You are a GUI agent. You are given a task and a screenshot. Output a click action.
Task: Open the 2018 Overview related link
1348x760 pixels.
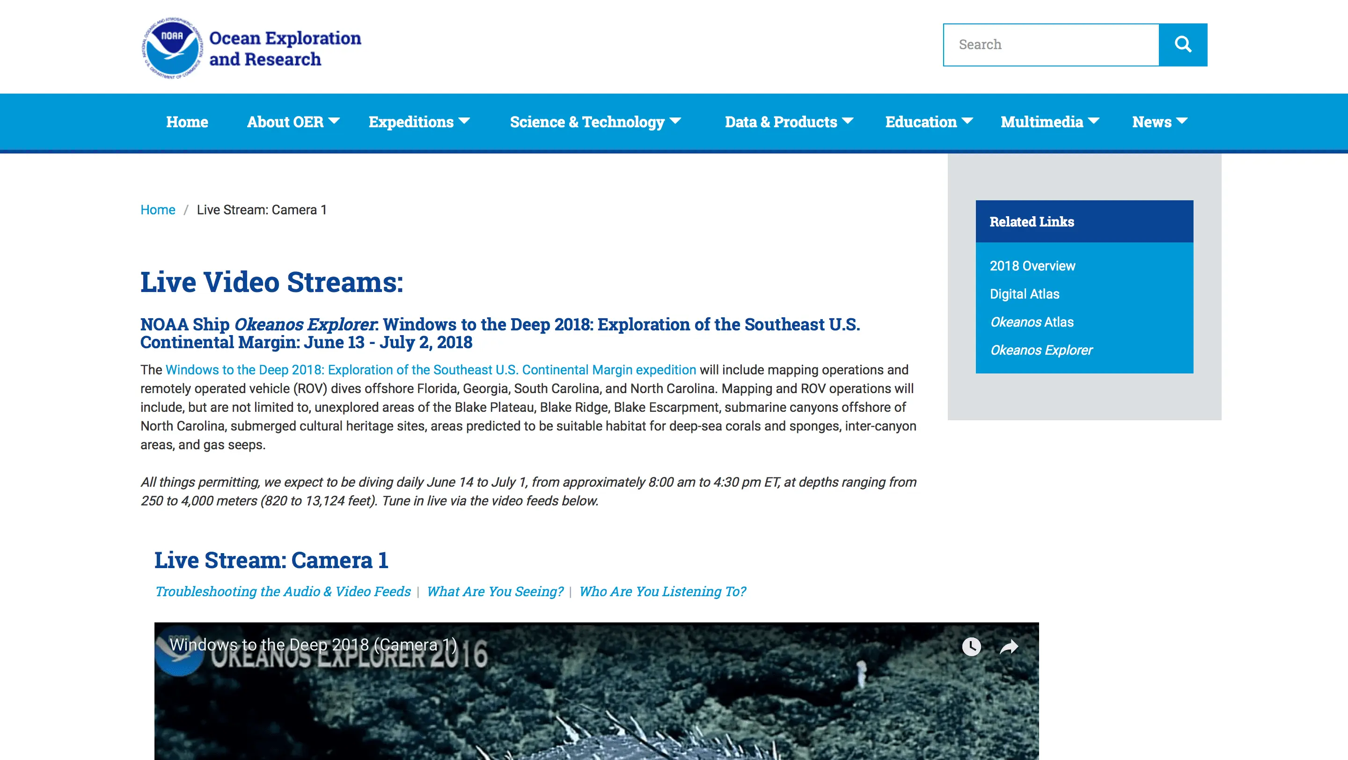tap(1032, 266)
